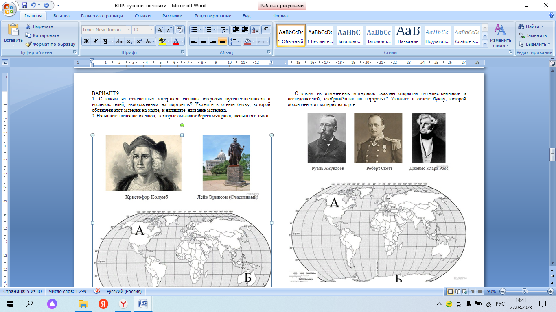Align text right
556x312 pixels.
tap(213, 41)
